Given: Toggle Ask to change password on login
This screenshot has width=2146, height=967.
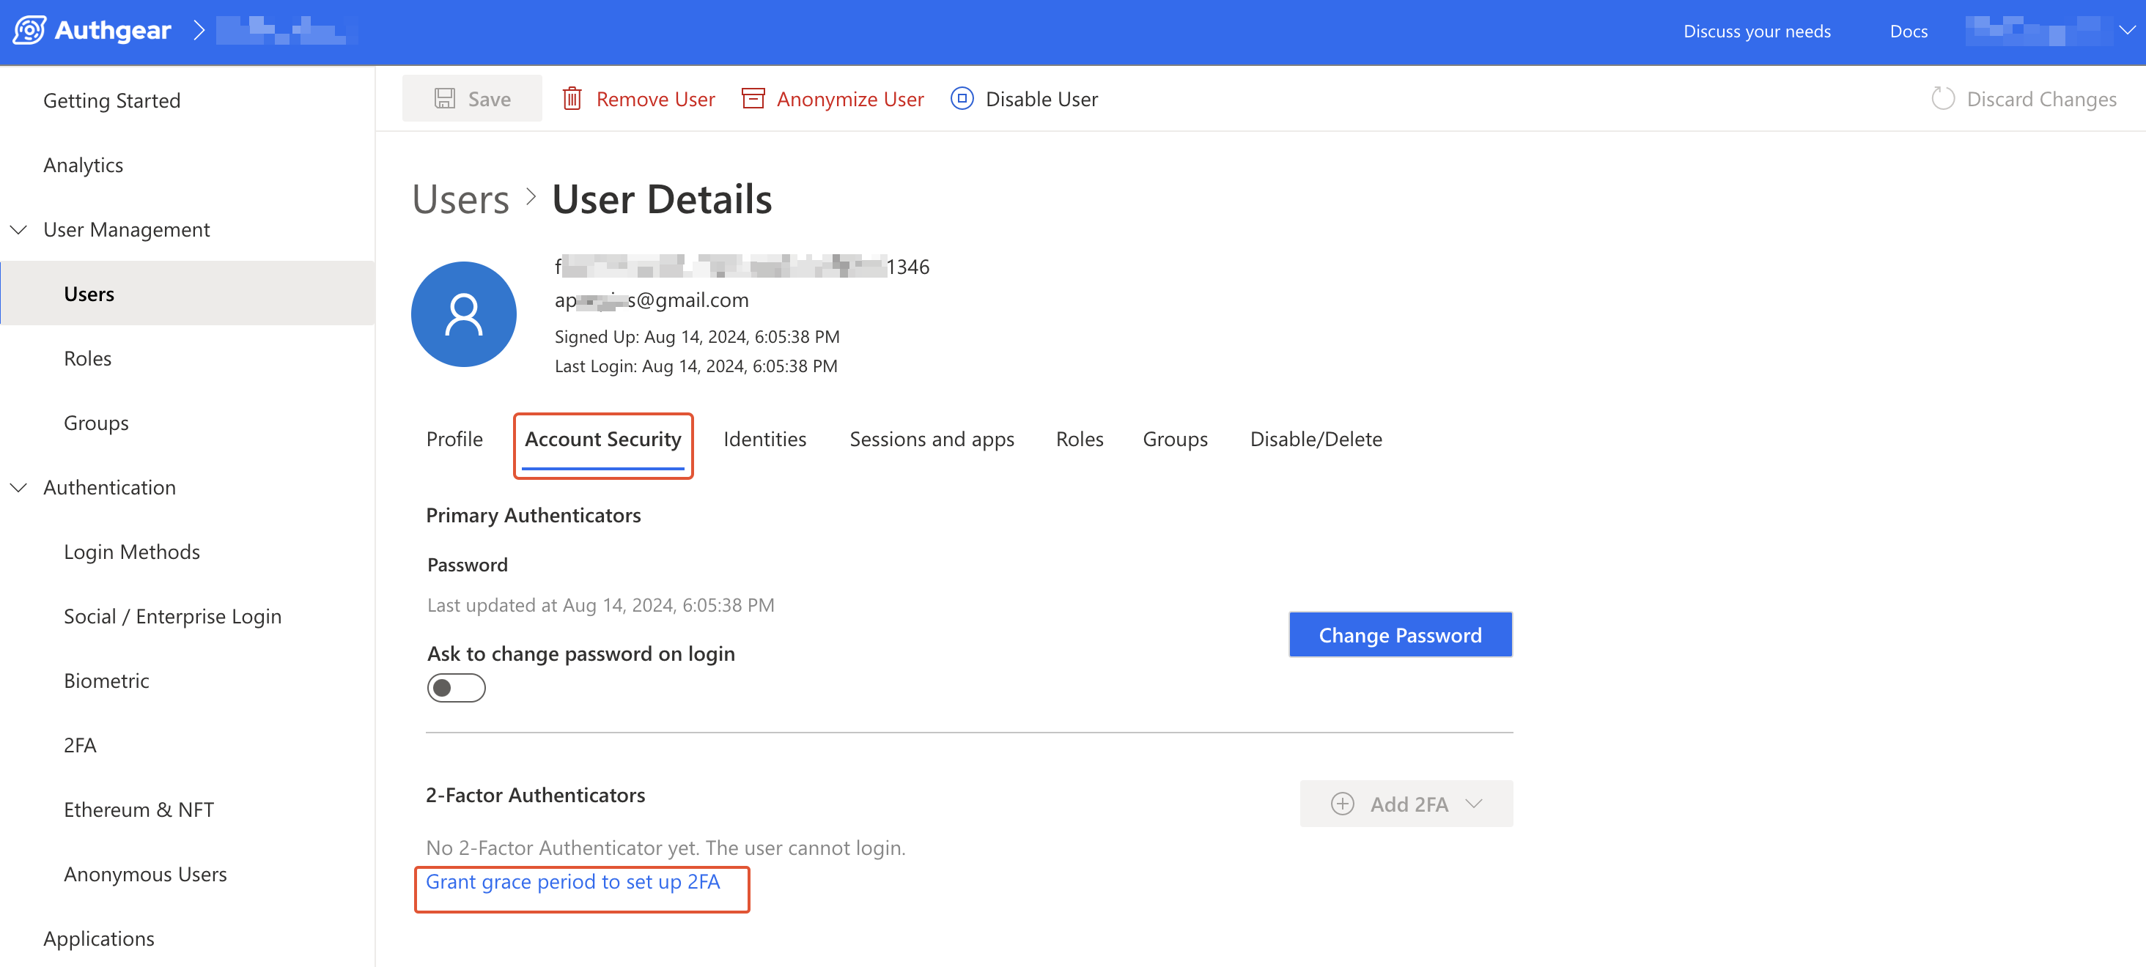Looking at the screenshot, I should (456, 687).
